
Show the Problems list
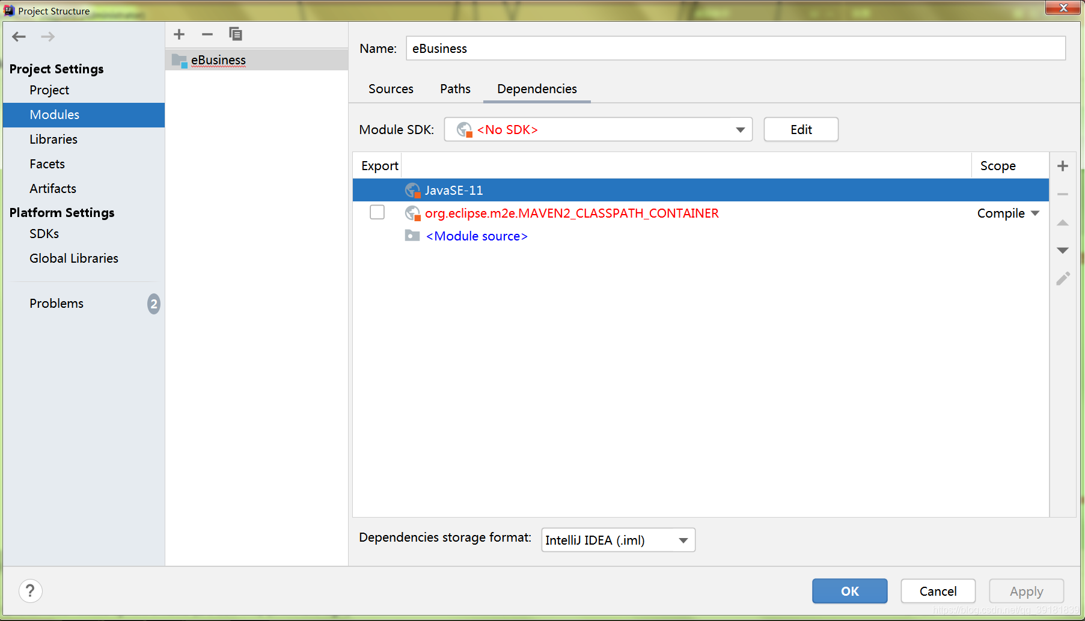[57, 304]
